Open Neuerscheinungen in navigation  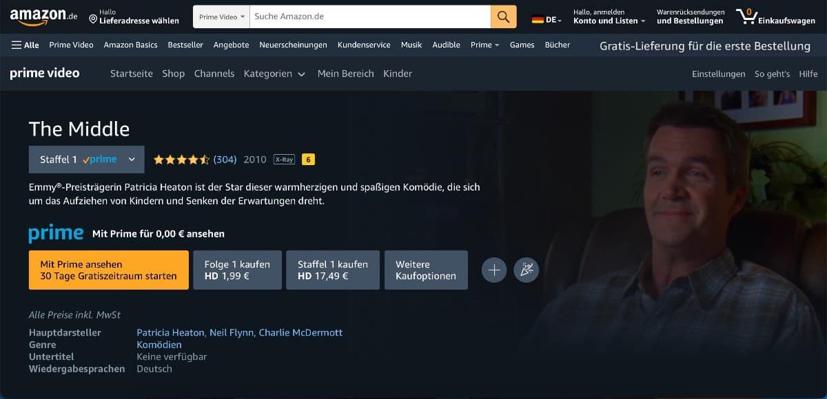click(x=293, y=45)
